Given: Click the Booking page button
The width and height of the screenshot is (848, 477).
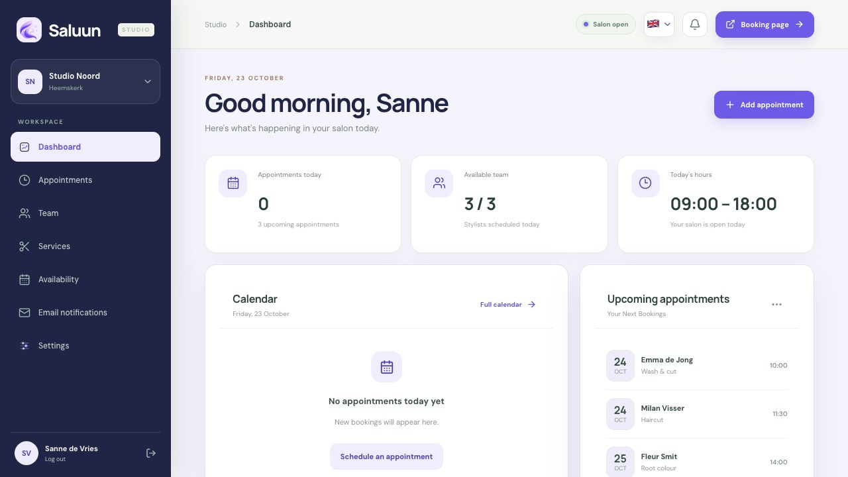Looking at the screenshot, I should (765, 25).
